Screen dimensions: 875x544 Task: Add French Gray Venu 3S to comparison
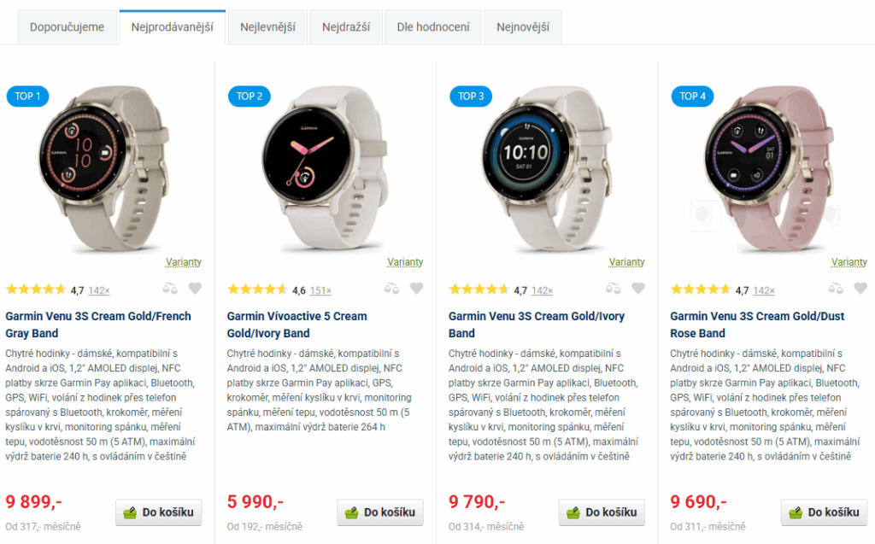click(x=170, y=289)
